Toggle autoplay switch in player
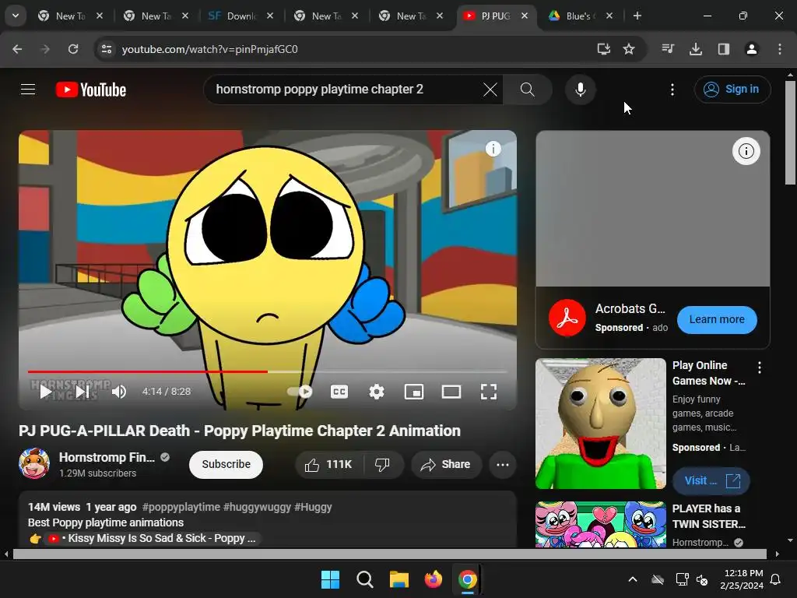 [x=300, y=392]
